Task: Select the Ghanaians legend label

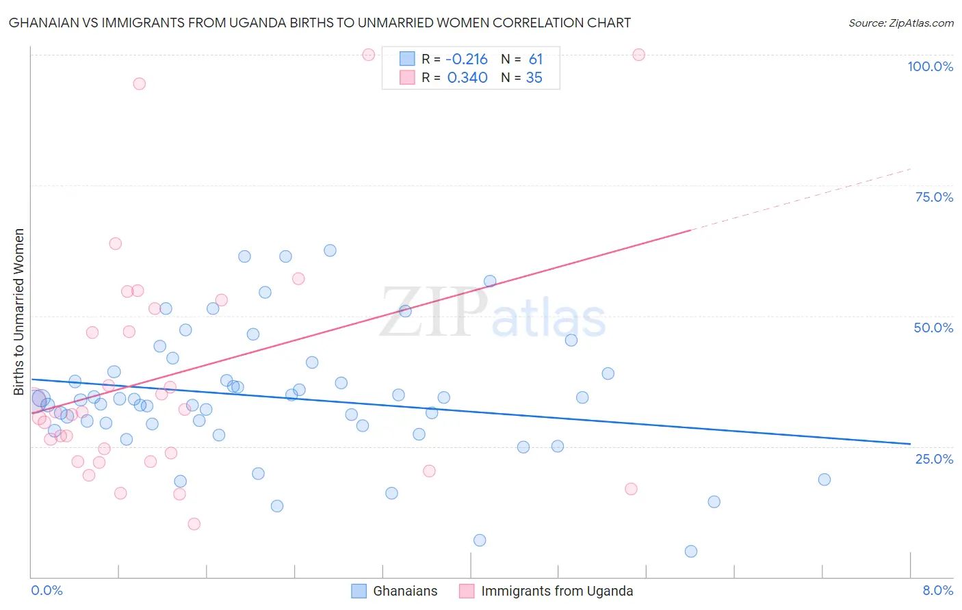Action: (405, 591)
